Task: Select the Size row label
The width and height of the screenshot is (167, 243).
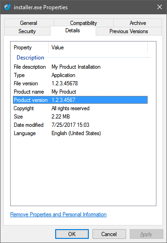Action: coord(18,117)
